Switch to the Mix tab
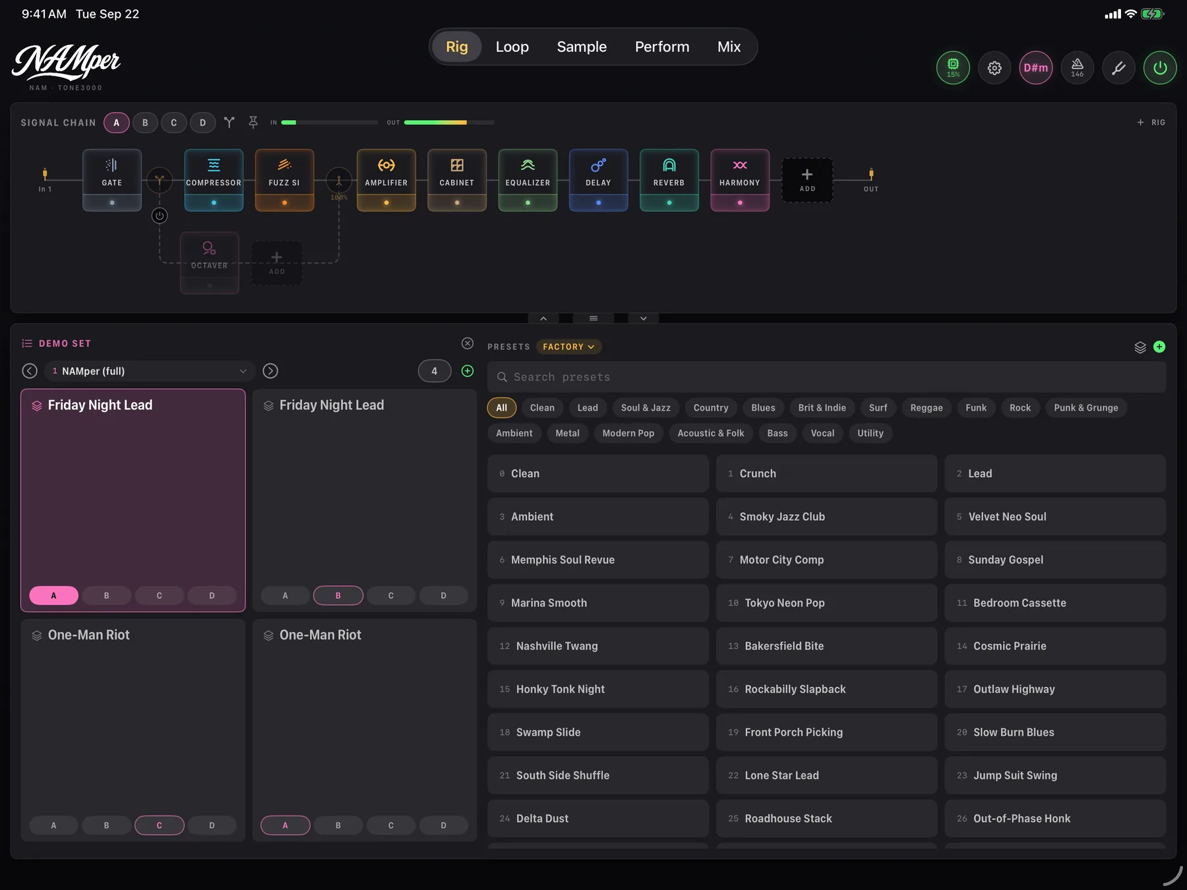The image size is (1187, 890). (x=729, y=47)
